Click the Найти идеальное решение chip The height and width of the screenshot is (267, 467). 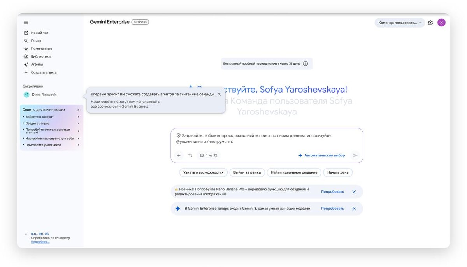tap(294, 172)
